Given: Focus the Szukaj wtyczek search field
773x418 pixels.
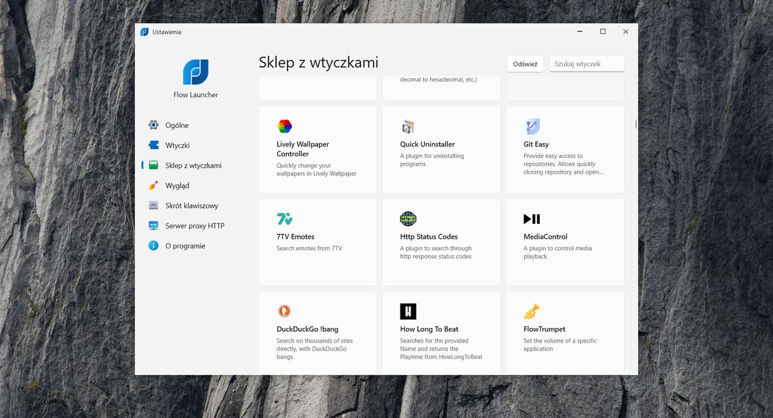Looking at the screenshot, I should tap(586, 64).
